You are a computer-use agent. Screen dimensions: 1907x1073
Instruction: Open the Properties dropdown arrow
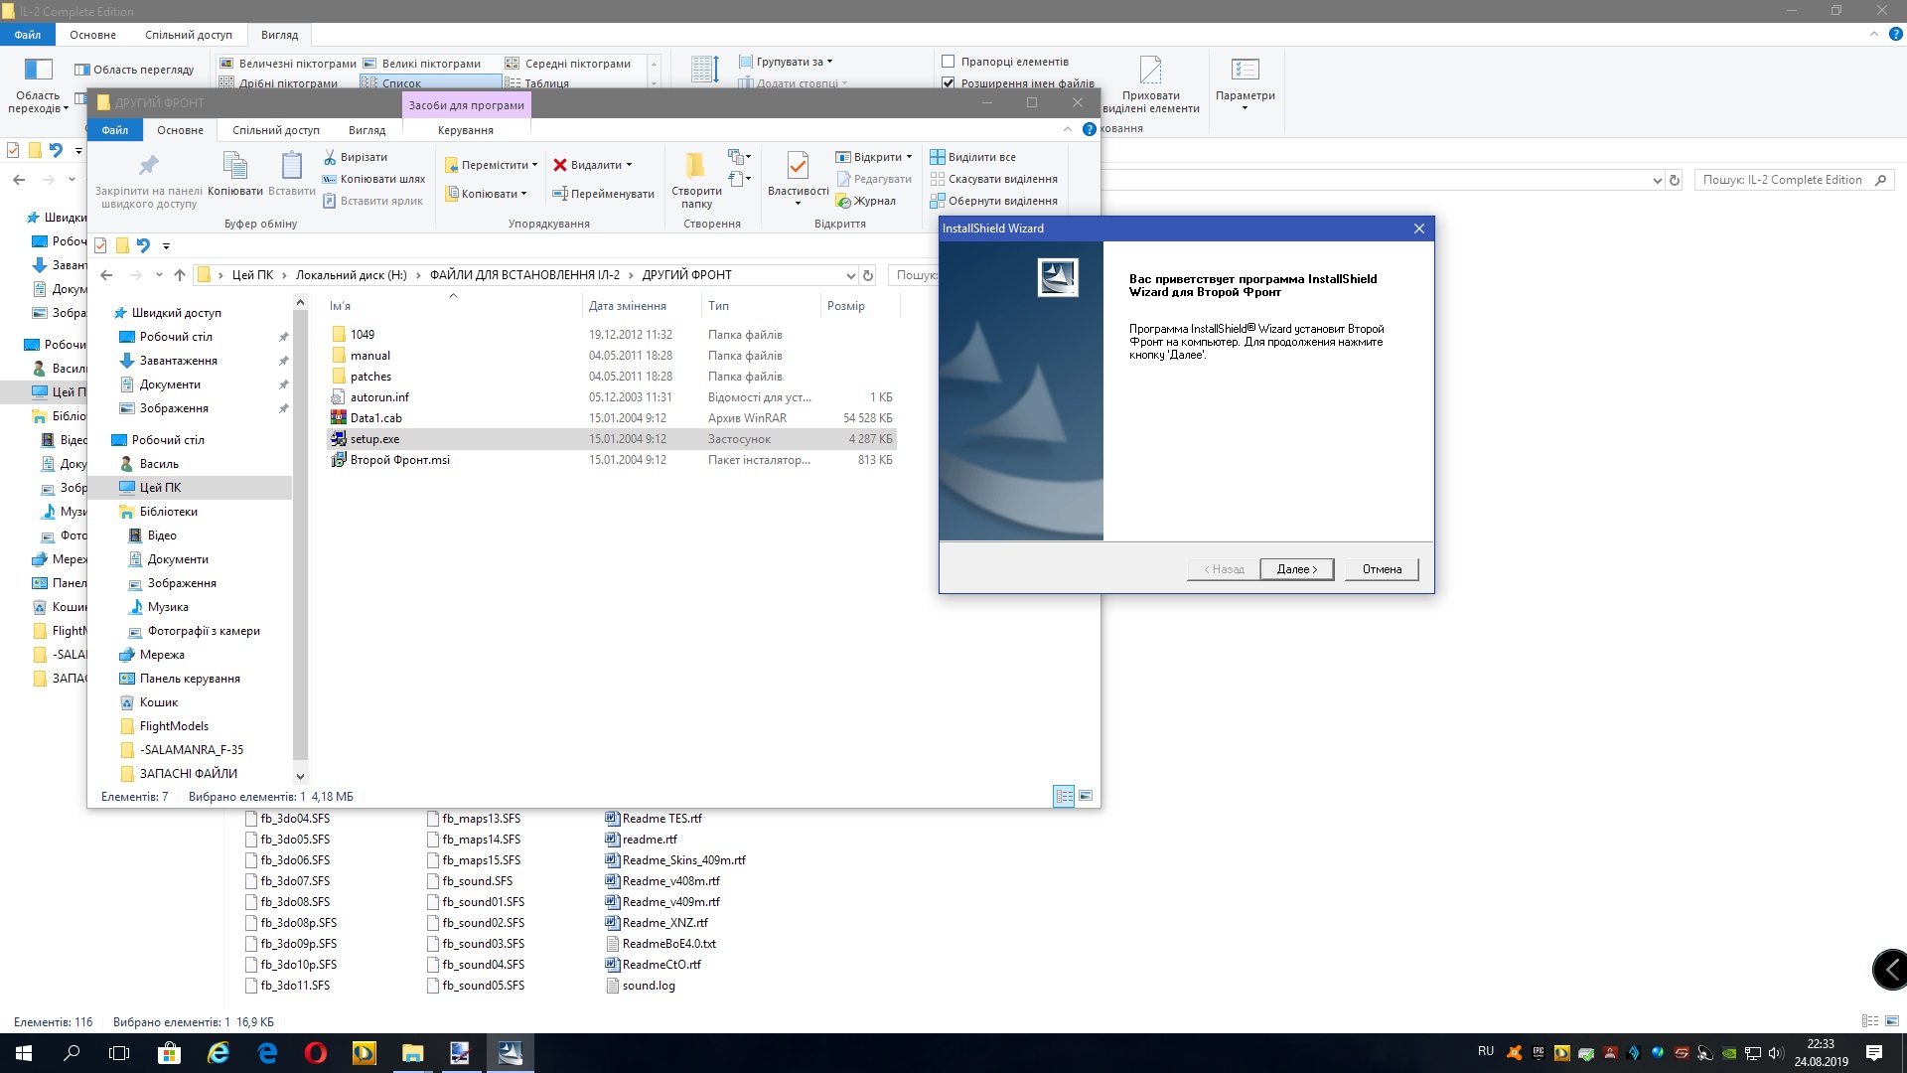pyautogui.click(x=798, y=204)
